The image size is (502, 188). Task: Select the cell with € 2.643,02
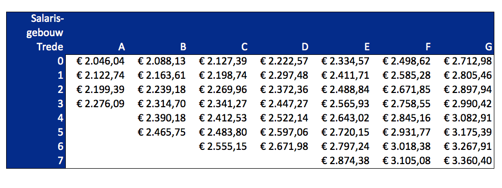(x=345, y=118)
